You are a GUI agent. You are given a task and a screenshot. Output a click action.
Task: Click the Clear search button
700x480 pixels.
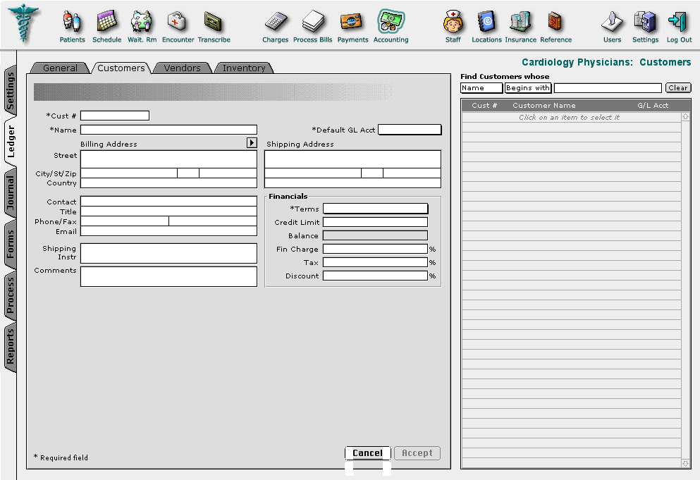click(678, 88)
